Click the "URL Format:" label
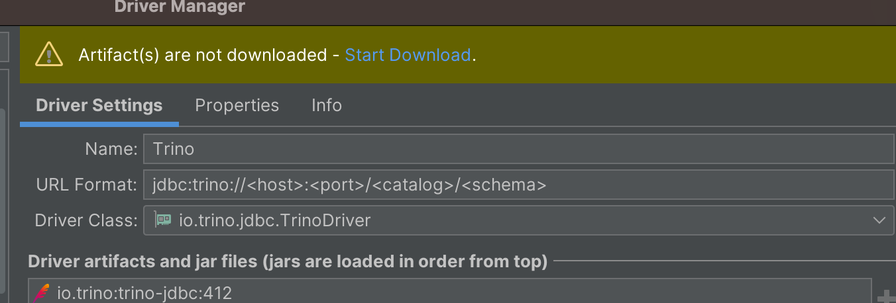 click(86, 185)
